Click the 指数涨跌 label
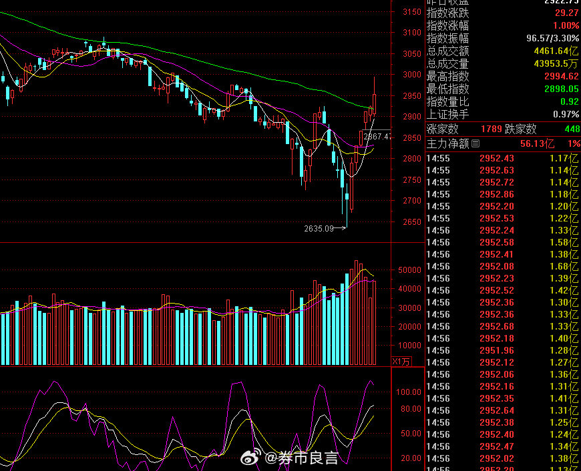Image resolution: width=581 pixels, height=471 pixels. tap(447, 13)
